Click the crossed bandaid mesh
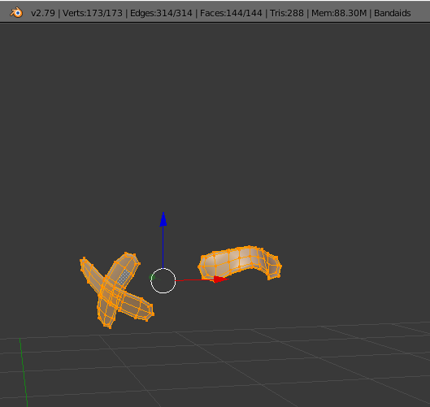Image resolution: width=430 pixels, height=407 pixels. 116,290
